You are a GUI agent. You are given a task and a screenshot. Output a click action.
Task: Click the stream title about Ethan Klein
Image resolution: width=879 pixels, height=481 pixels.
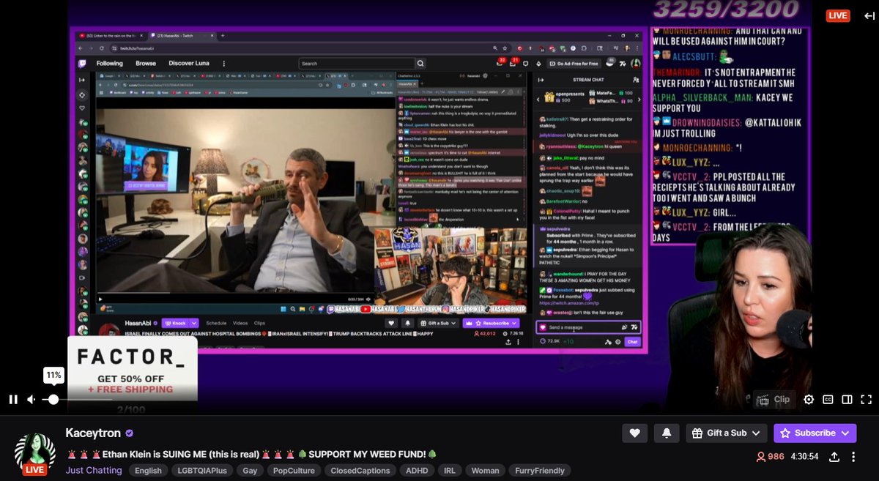coord(251,454)
